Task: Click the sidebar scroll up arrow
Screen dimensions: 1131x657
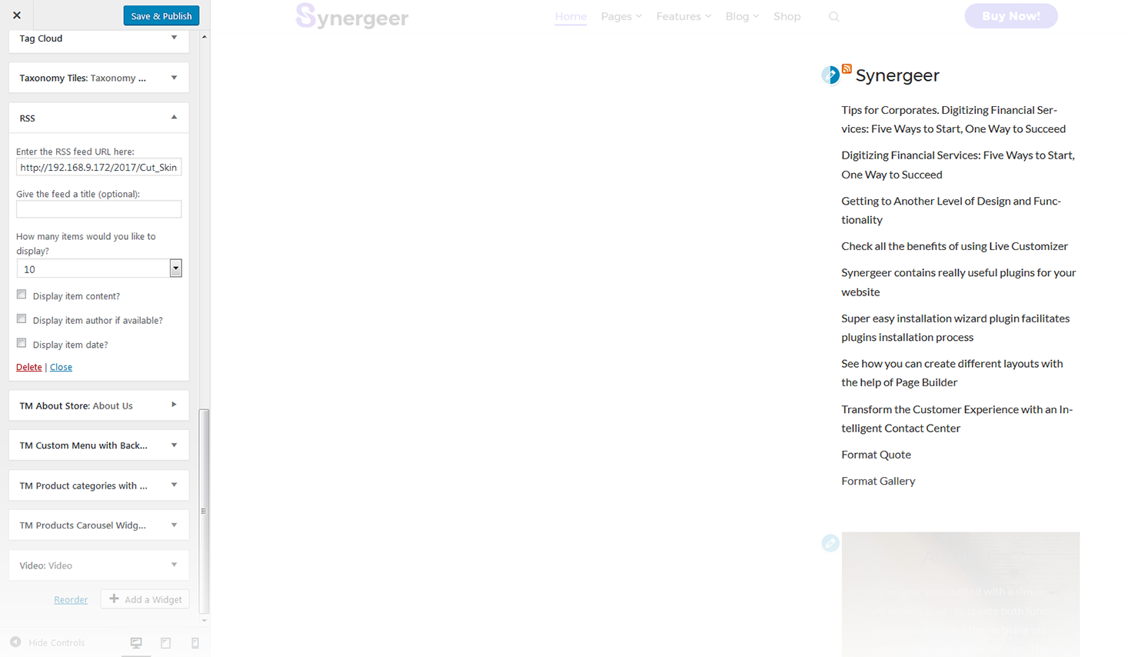Action: click(204, 37)
